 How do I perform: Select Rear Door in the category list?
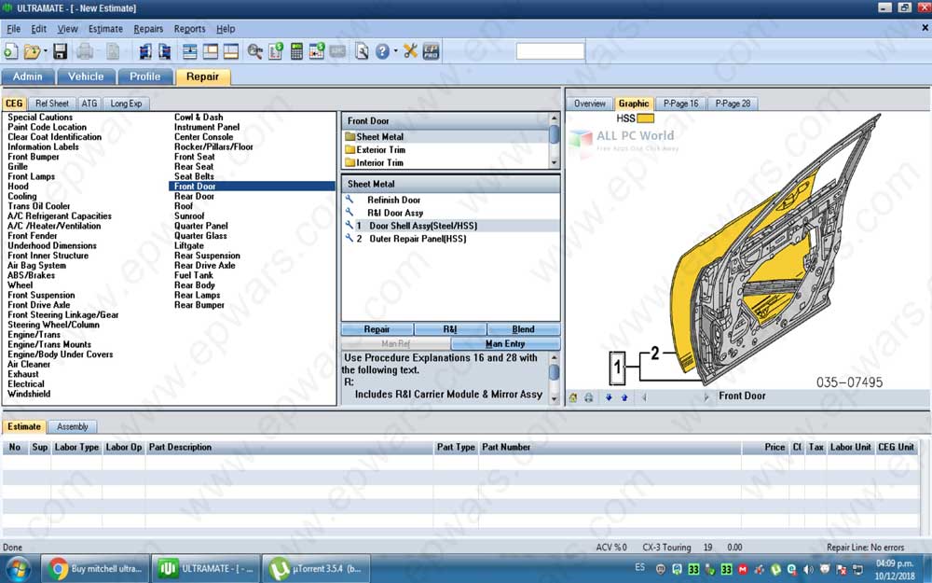click(195, 196)
